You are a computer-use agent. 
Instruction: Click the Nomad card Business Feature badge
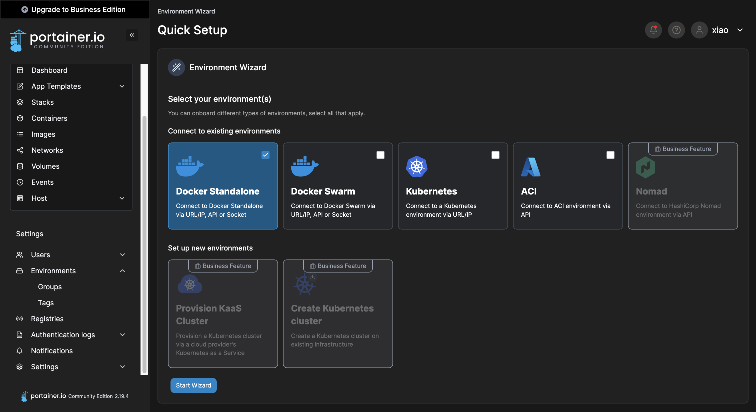tap(683, 149)
